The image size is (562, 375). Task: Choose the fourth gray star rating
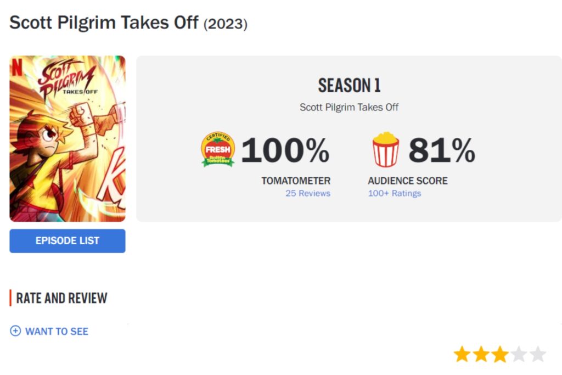pyautogui.click(x=519, y=354)
